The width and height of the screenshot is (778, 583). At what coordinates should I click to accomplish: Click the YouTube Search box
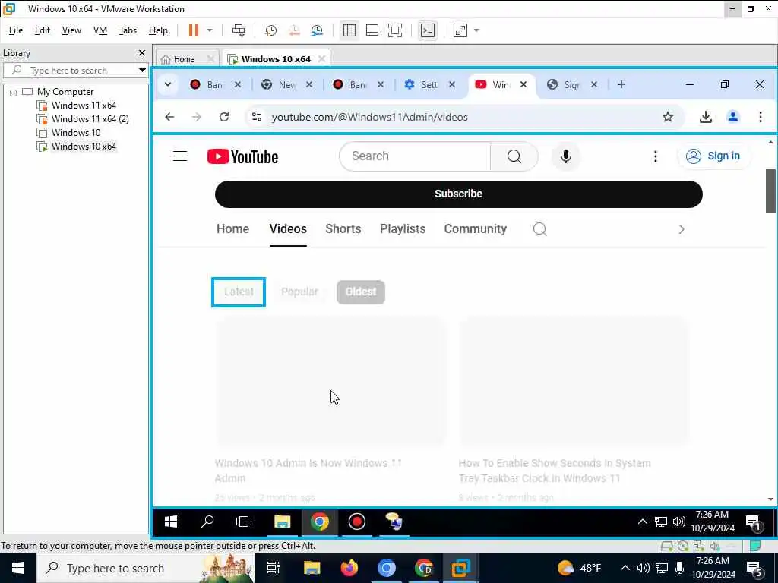(415, 156)
